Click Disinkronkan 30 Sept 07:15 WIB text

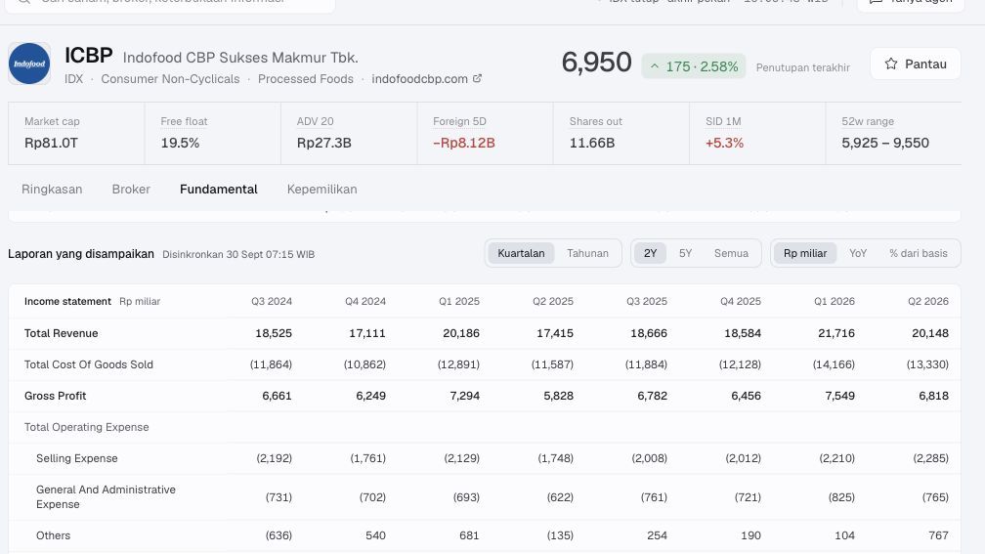tap(238, 254)
